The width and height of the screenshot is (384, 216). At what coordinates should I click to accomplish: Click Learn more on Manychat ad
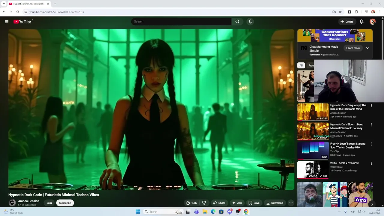pyautogui.click(x=353, y=48)
